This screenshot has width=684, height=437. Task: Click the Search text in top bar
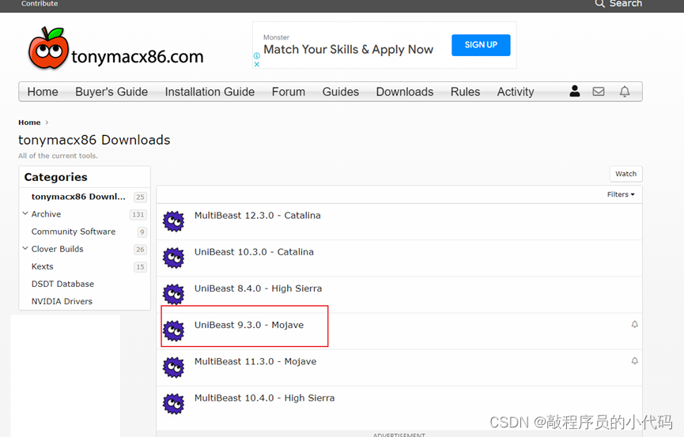point(625,4)
